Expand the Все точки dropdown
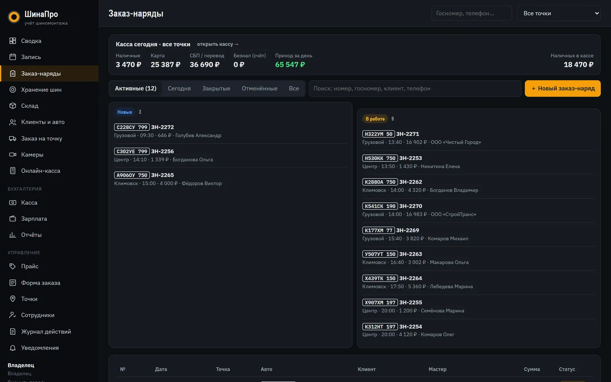The image size is (611, 382). (559, 13)
